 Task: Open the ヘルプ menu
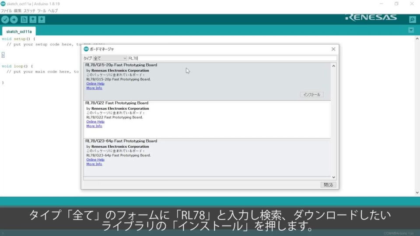(53, 10)
